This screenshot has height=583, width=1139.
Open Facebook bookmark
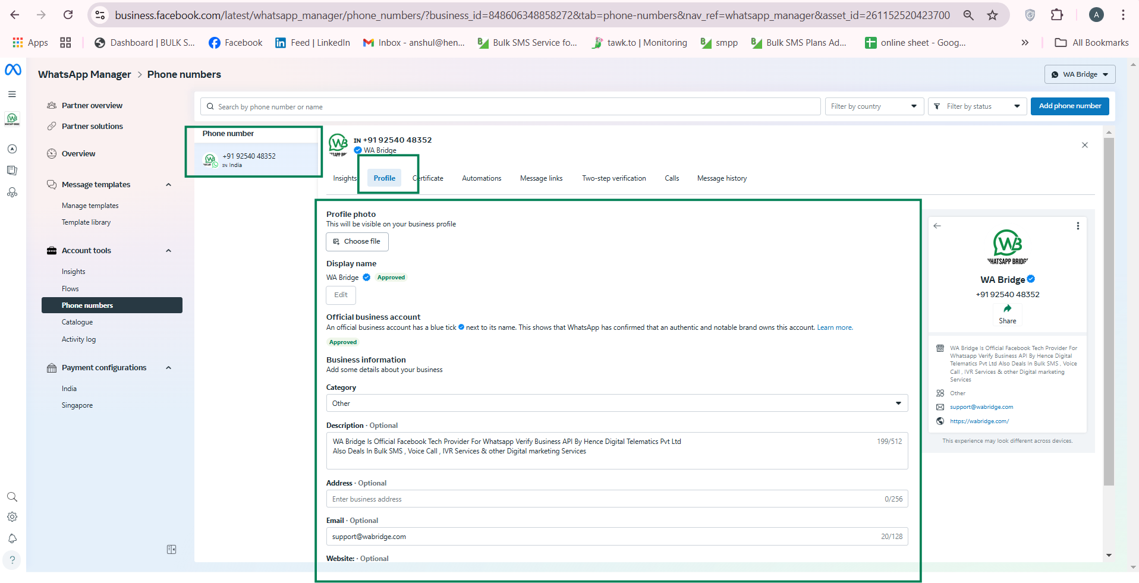point(235,43)
